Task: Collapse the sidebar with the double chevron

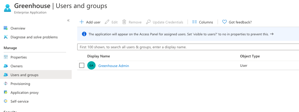Action: 68,20
